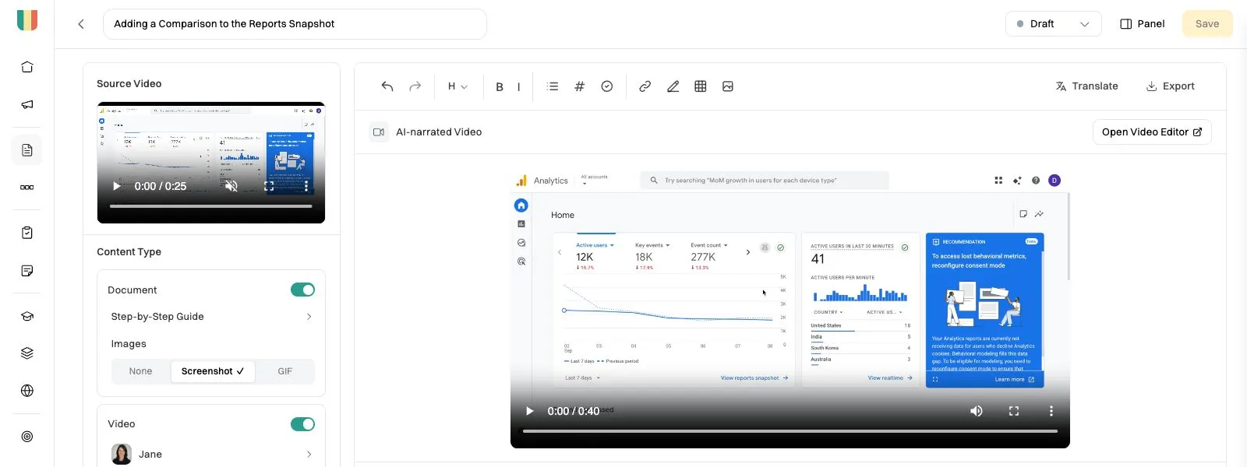Click the Export button
Viewport: 1247px width, 467px height.
pyautogui.click(x=1171, y=86)
